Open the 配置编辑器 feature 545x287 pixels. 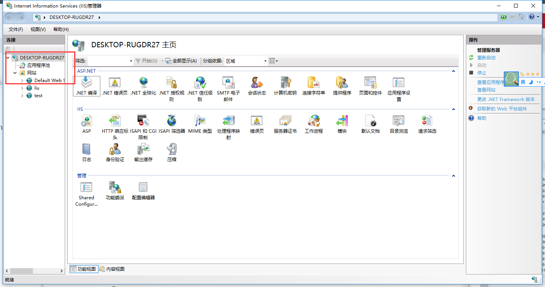point(143,191)
